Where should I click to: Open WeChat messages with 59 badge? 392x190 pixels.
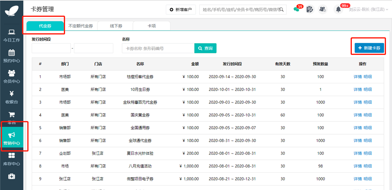pyautogui.click(x=296, y=10)
